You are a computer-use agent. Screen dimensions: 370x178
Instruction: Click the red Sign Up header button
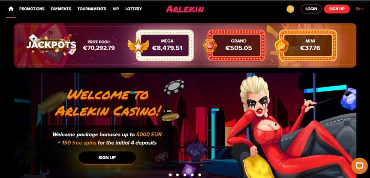coord(337,9)
